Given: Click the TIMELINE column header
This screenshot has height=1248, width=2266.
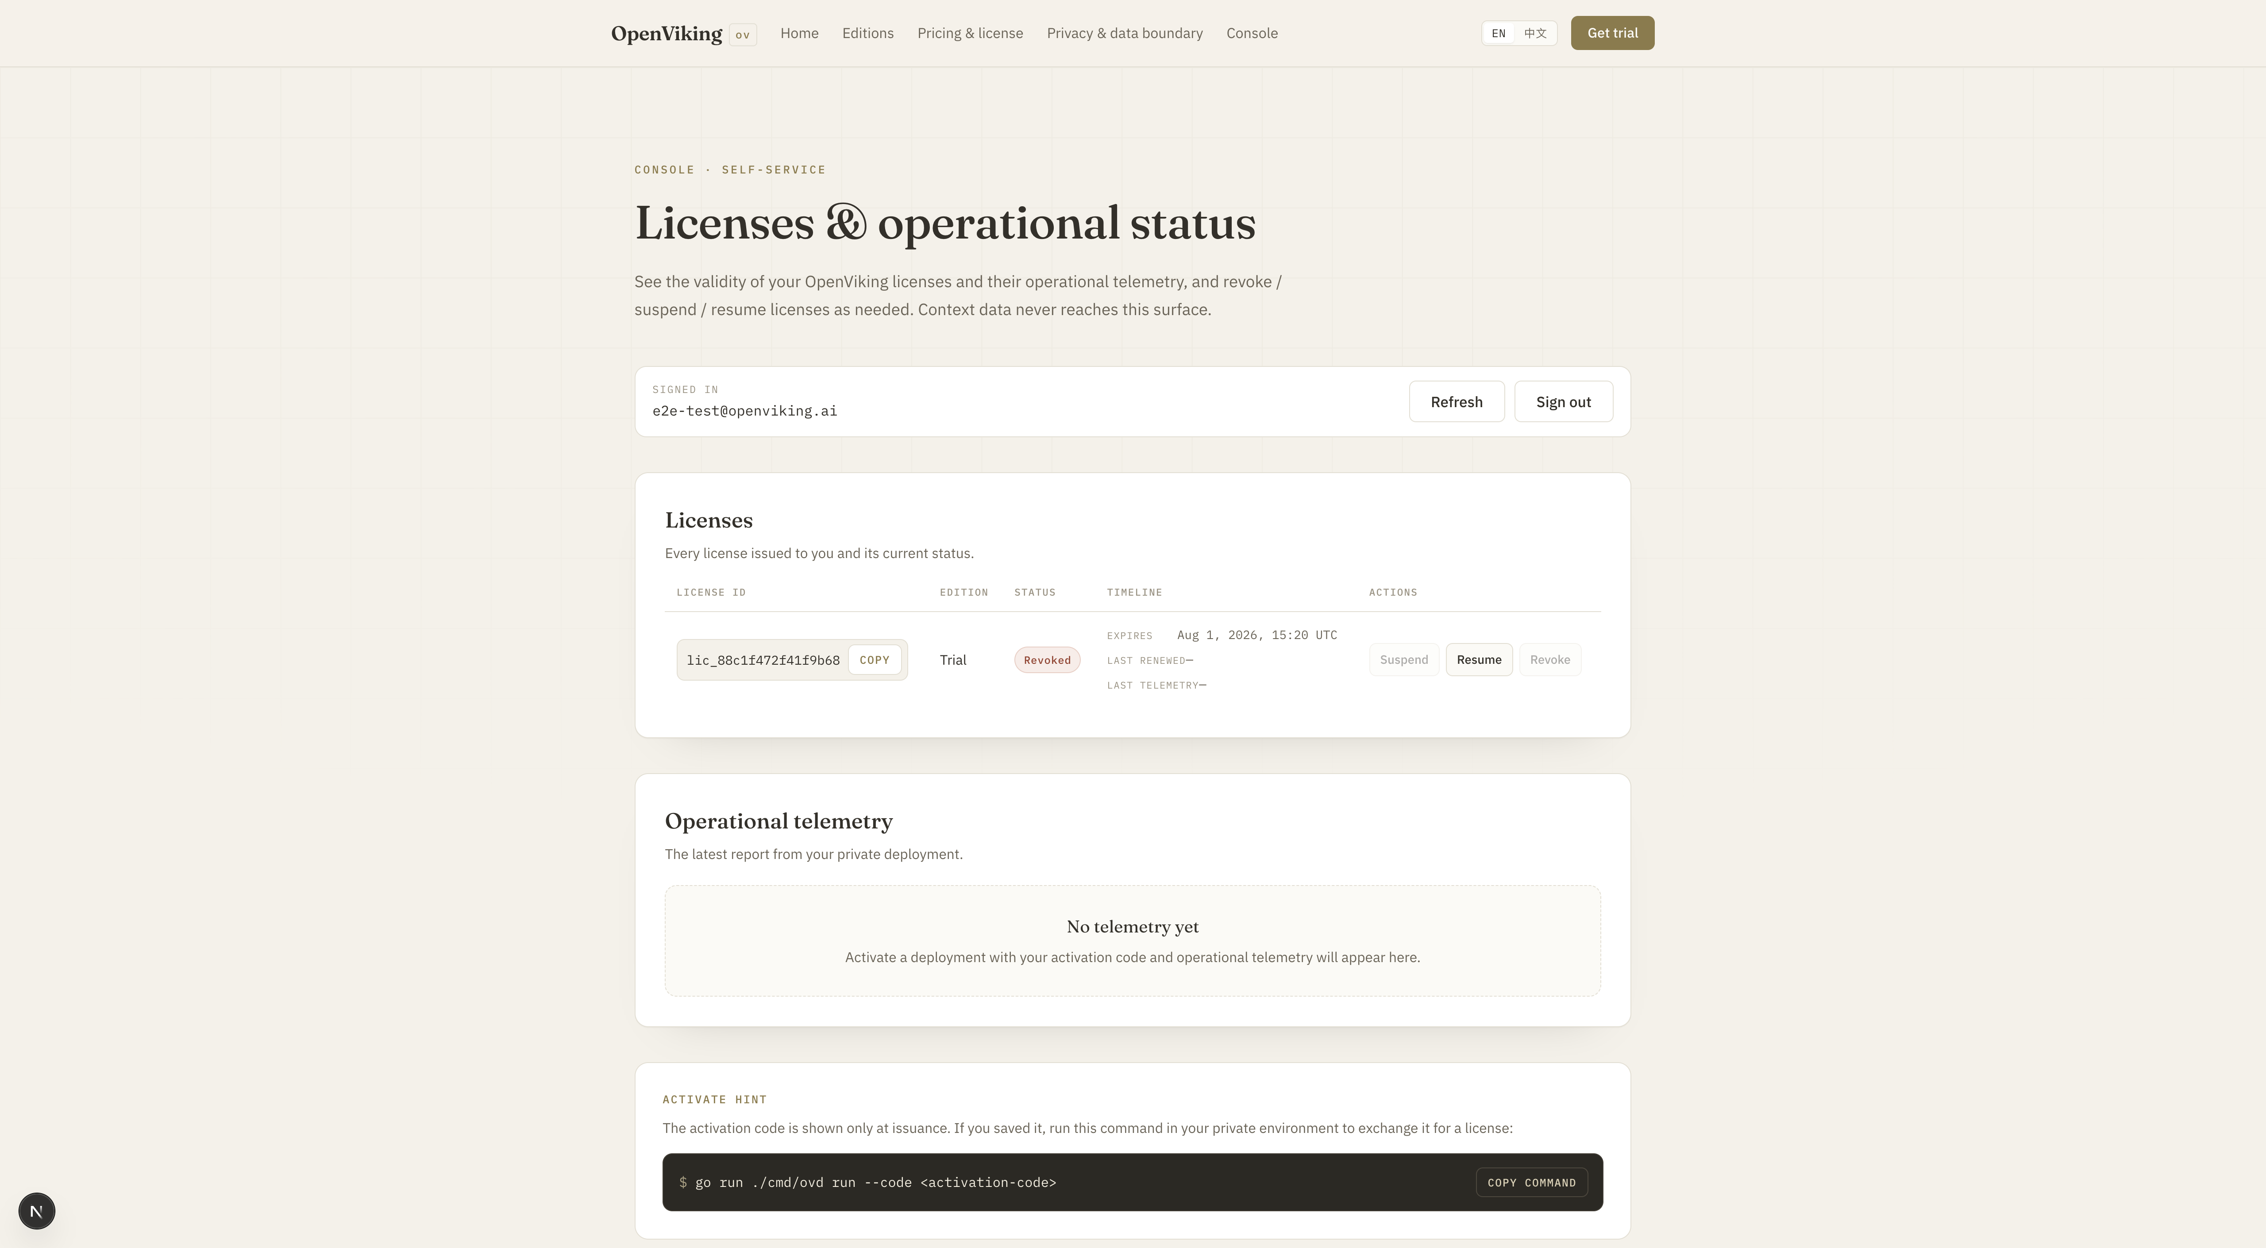Looking at the screenshot, I should [x=1134, y=592].
